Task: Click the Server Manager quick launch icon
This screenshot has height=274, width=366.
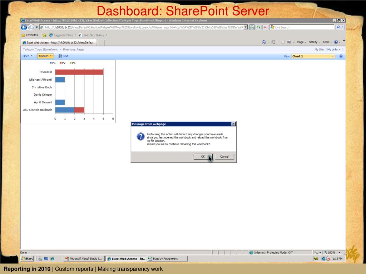Action: tap(40, 259)
